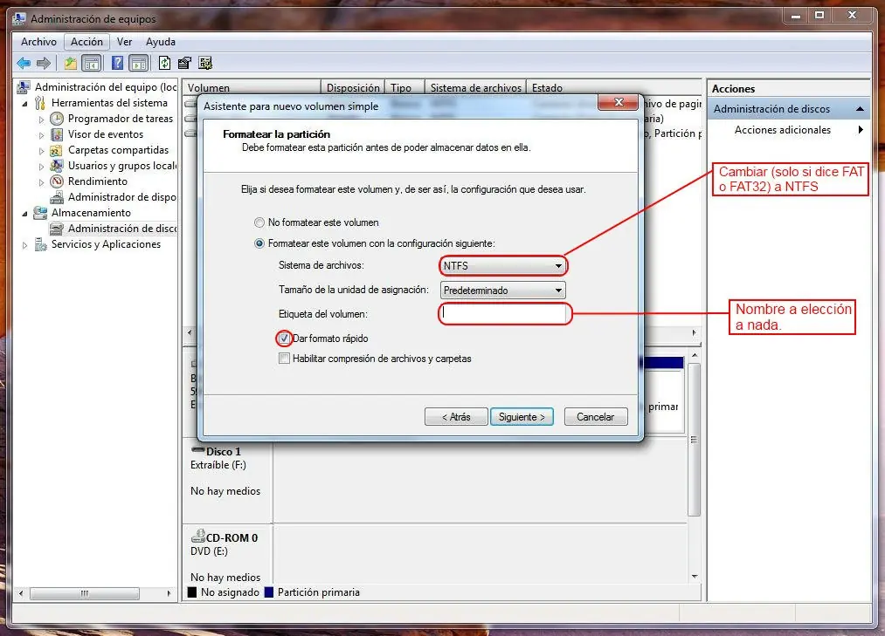
Task: Click the Etiqueta del volumen text field
Action: tap(504, 314)
